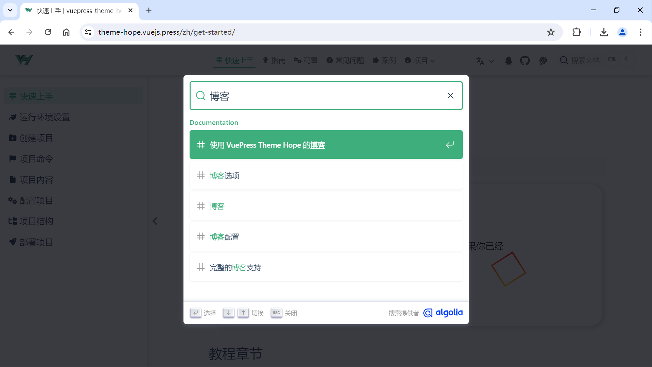Click the browser forward button
The width and height of the screenshot is (652, 367).
(30, 32)
